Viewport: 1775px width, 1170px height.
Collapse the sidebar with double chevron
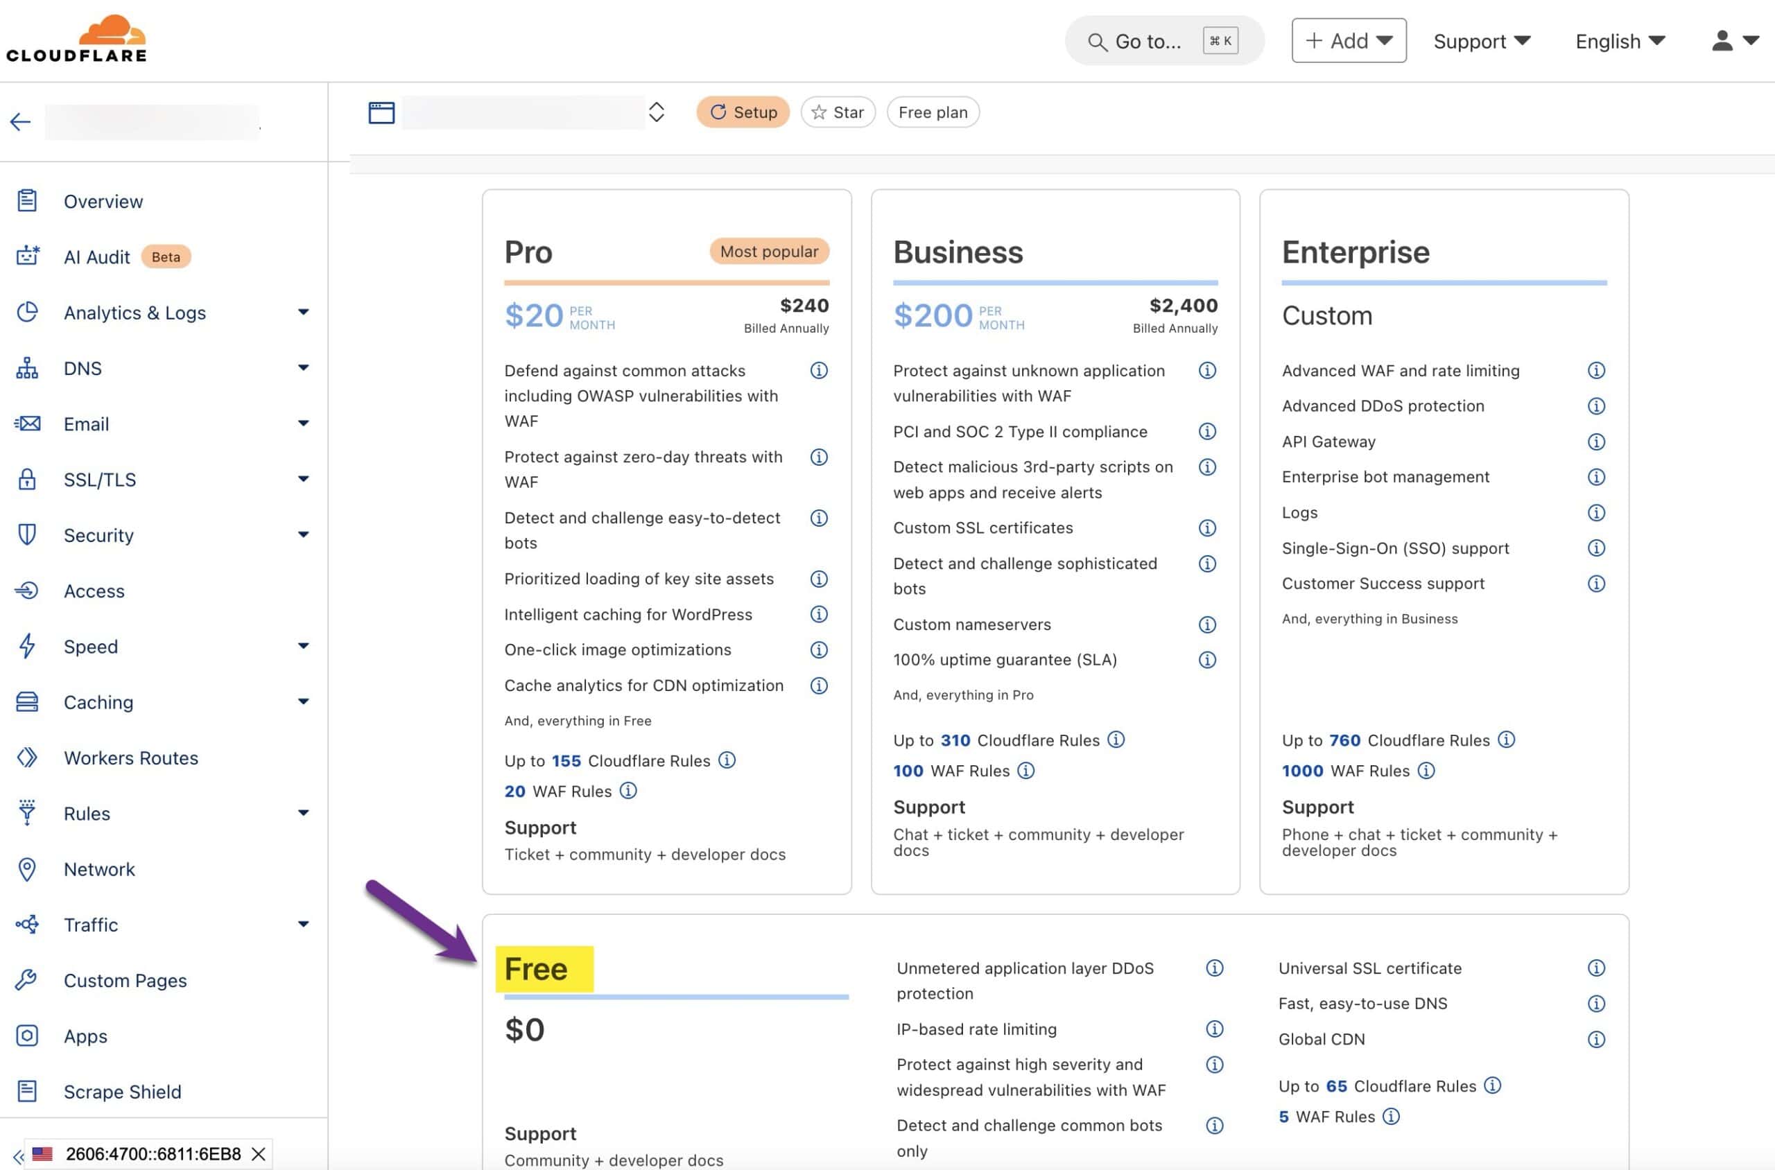18,1157
